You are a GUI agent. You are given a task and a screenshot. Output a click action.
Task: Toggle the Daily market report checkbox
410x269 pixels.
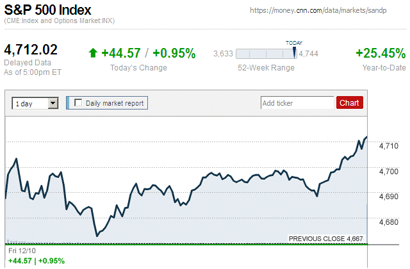(x=79, y=102)
